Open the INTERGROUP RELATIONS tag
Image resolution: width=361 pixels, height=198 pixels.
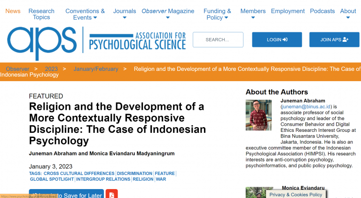[103, 179]
